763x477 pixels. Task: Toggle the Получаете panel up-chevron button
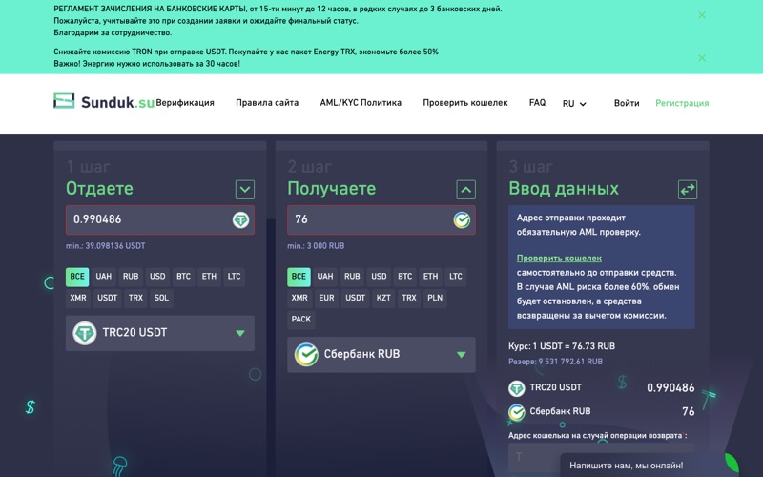point(465,189)
